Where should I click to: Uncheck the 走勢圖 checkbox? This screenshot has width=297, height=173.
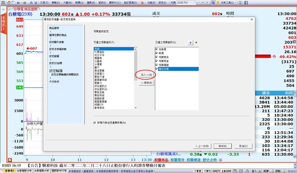click(x=158, y=49)
